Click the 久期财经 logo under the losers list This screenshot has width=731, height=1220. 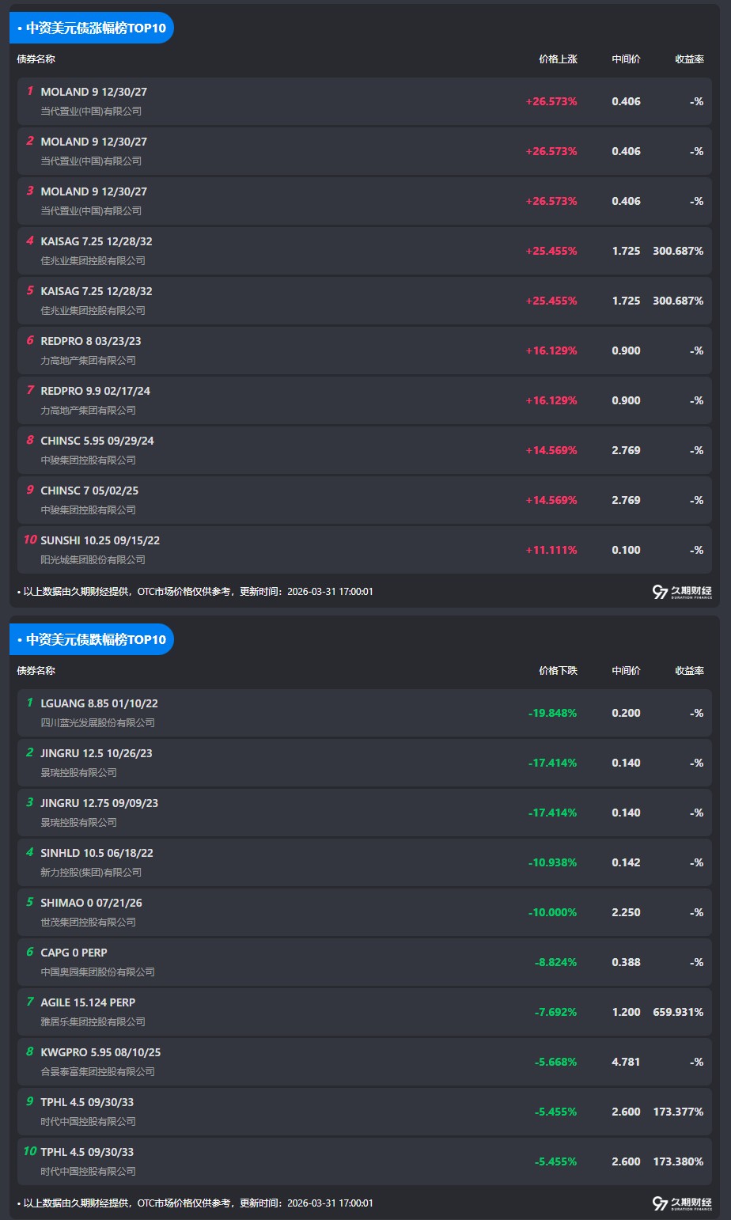(x=681, y=1203)
